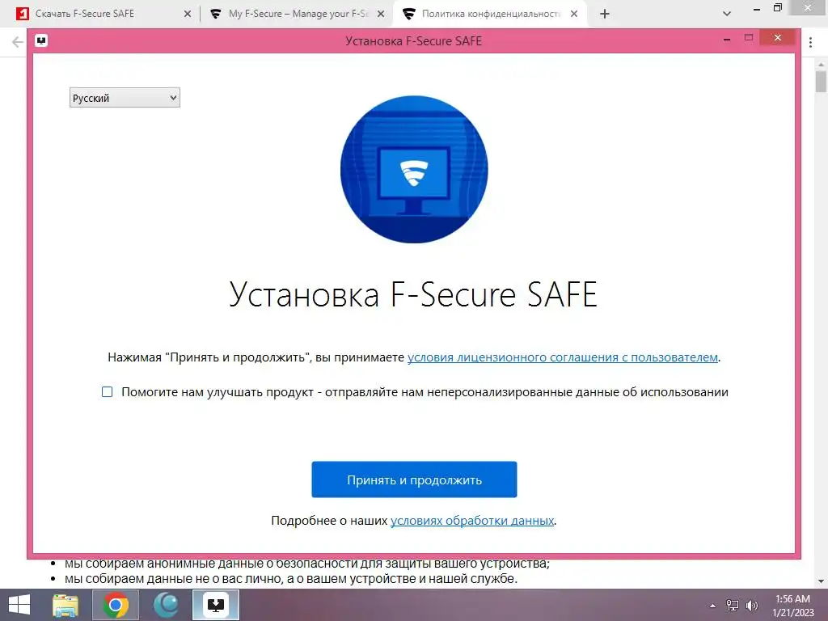Open the Русский language dropdown

[x=125, y=98]
